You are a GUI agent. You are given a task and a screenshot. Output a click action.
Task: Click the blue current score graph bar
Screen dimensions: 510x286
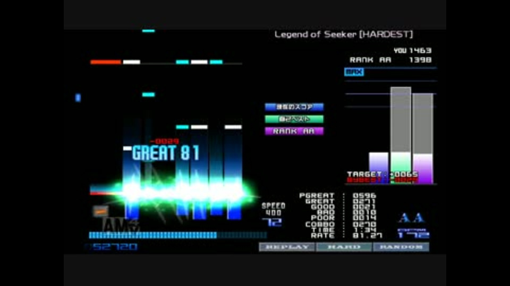[379, 168]
